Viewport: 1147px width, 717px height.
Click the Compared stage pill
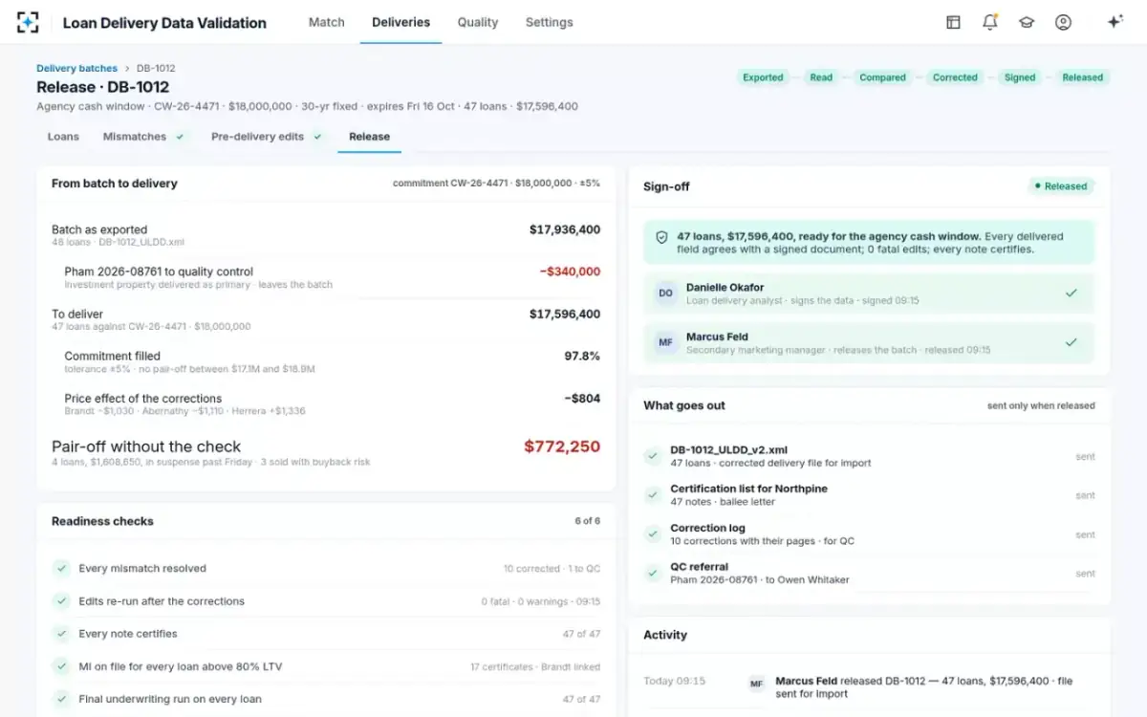(882, 77)
